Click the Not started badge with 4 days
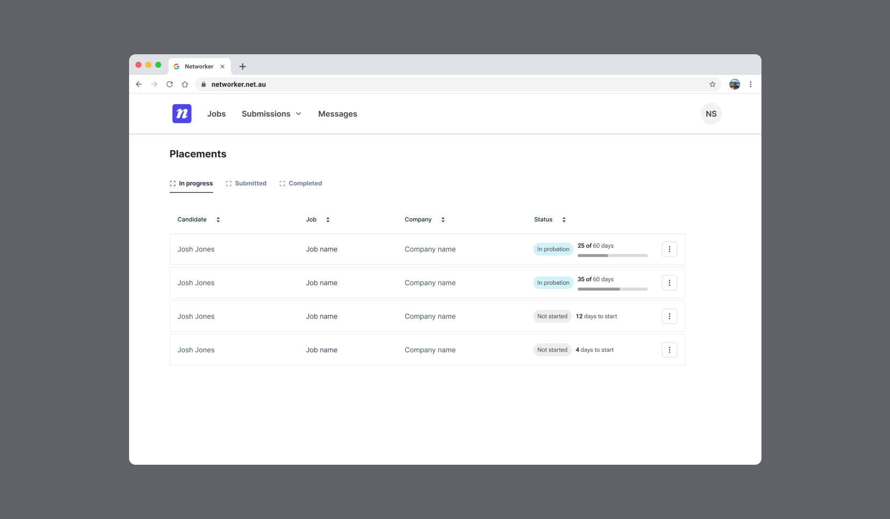This screenshot has width=890, height=519. click(x=552, y=350)
